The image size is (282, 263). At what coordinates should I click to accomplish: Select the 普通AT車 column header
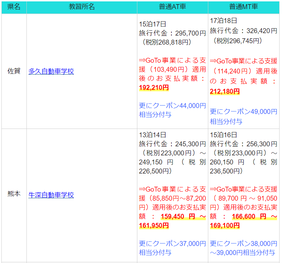tap(173, 7)
